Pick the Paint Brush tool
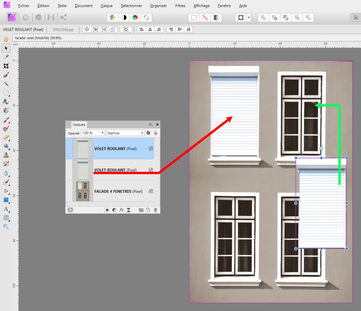Image resolution: width=361 pixels, height=311 pixels. click(6, 120)
